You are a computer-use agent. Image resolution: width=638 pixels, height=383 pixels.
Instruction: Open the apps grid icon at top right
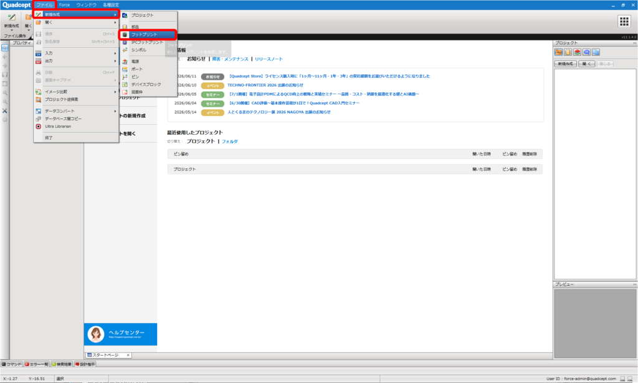624,21
